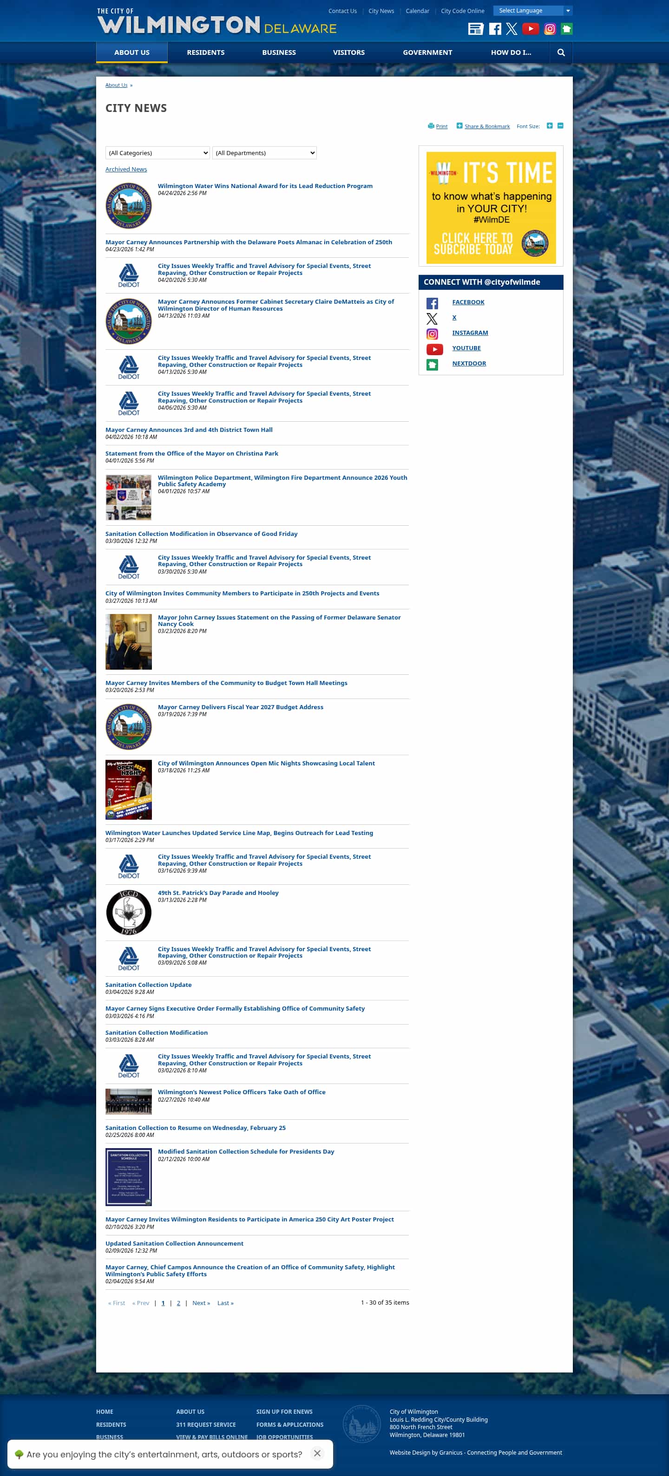Image resolution: width=669 pixels, height=1476 pixels.
Task: Click footer 311 Request Service link
Action: pos(206,1424)
